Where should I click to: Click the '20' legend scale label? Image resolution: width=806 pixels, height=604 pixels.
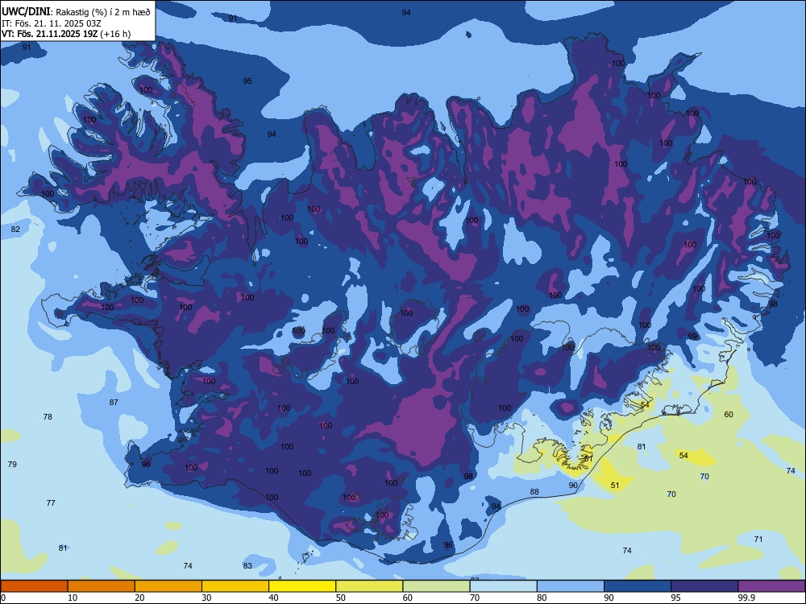[x=139, y=598]
